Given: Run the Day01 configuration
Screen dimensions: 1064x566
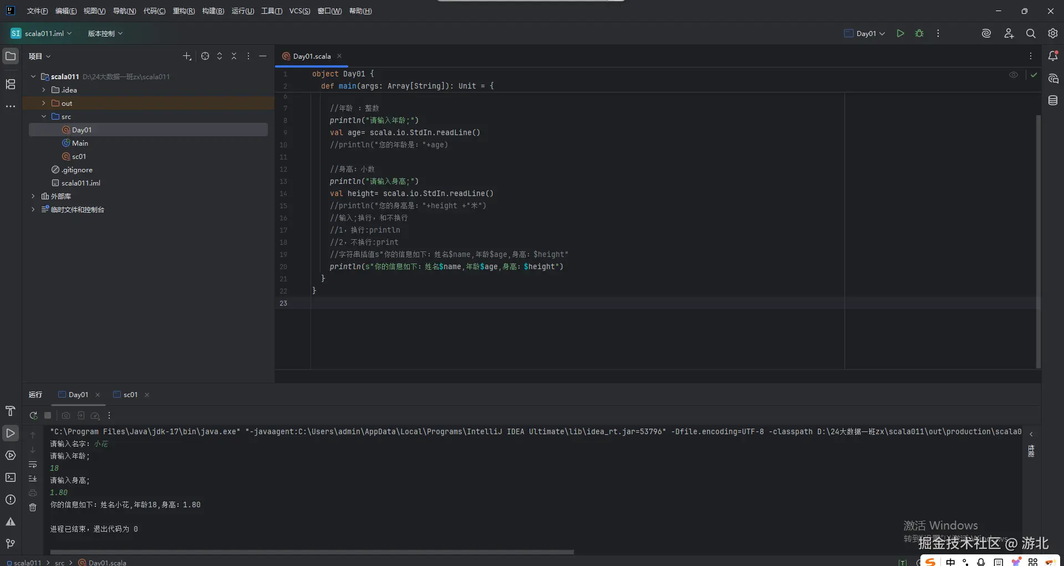Looking at the screenshot, I should coord(900,33).
